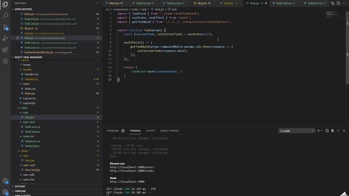Open the Output panel tab
This screenshot has height=196, width=349.
point(151,131)
